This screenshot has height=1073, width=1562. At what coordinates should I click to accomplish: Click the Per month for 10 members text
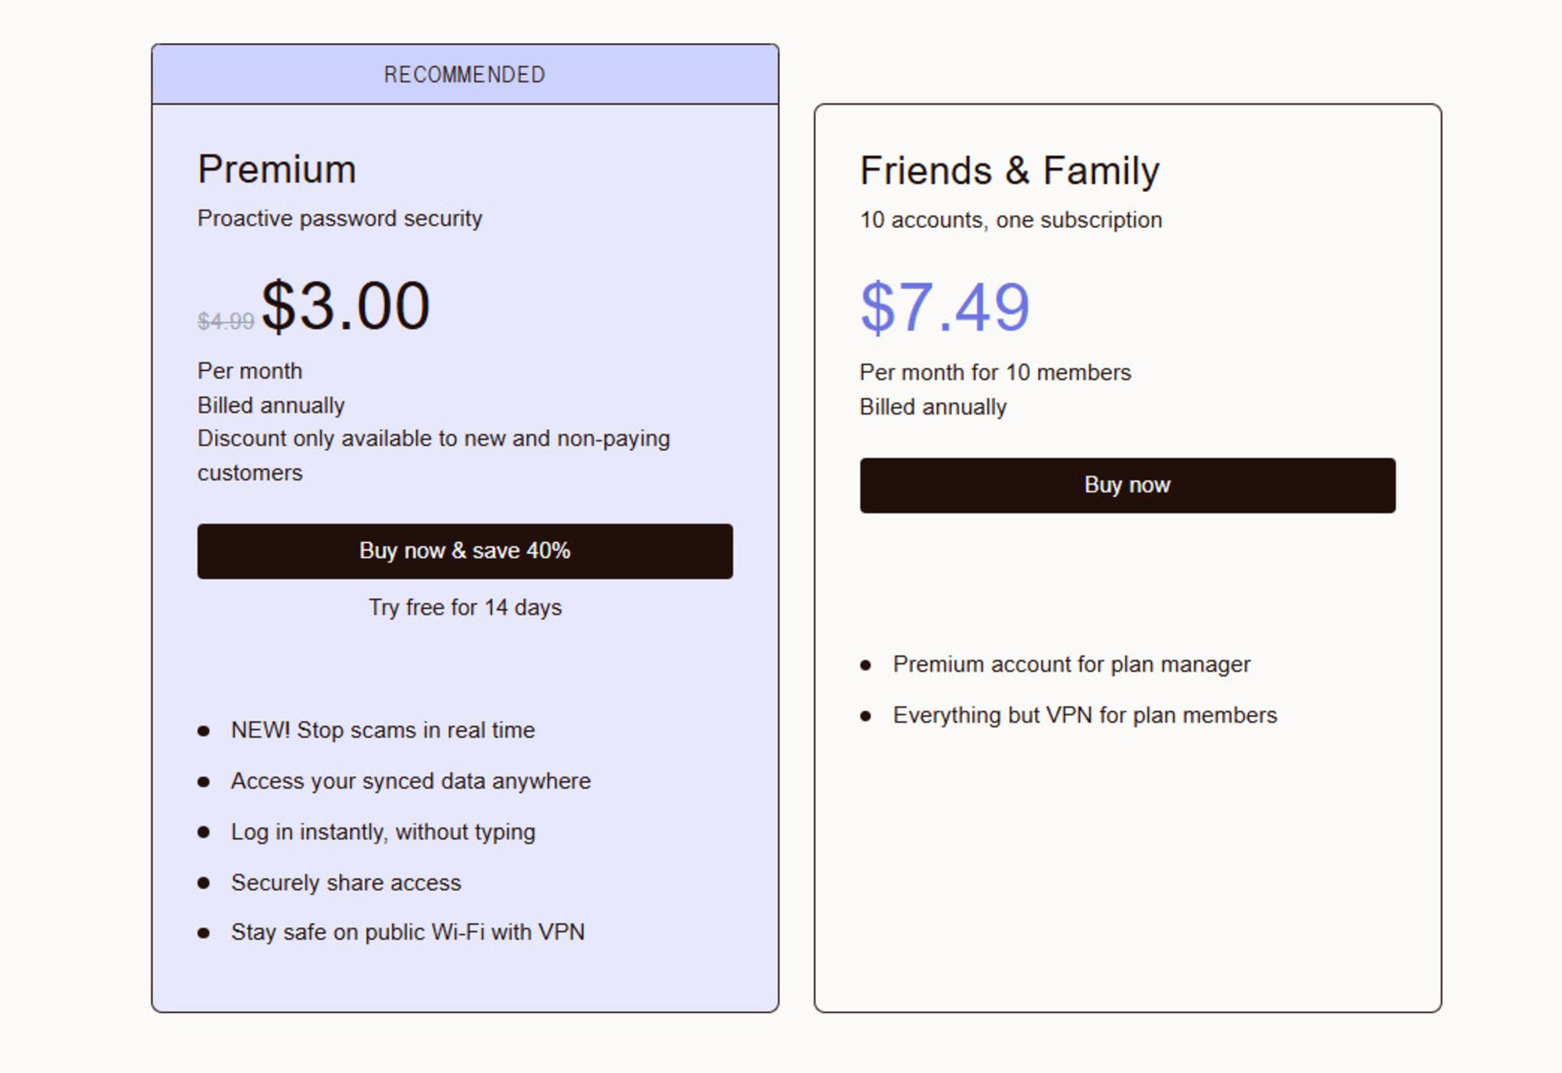995,373
